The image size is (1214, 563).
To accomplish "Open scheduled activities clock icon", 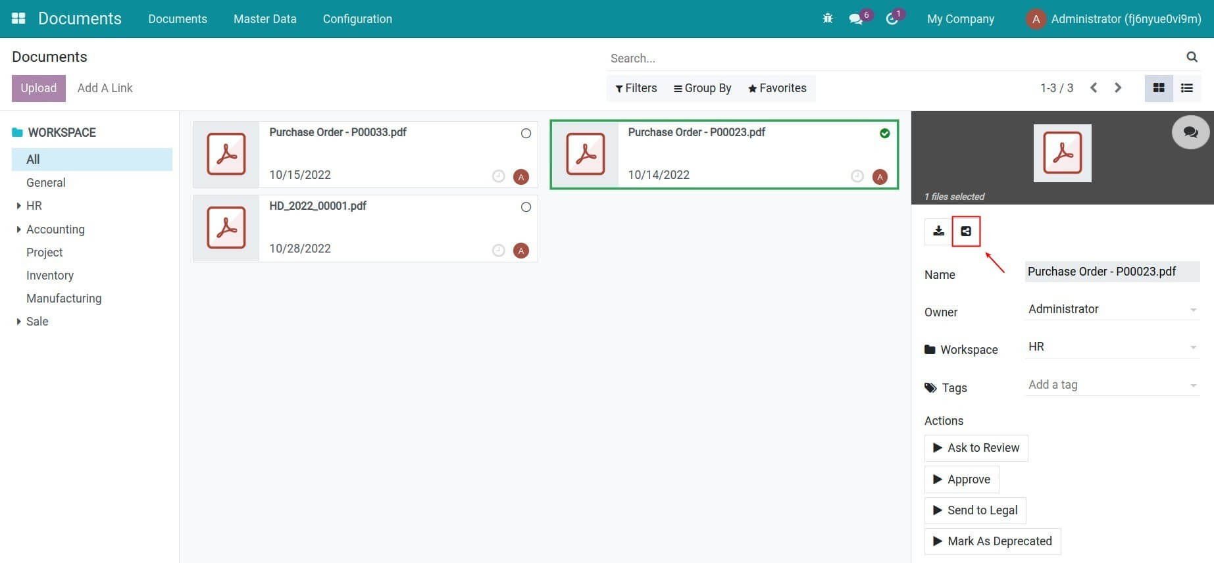I will point(892,18).
